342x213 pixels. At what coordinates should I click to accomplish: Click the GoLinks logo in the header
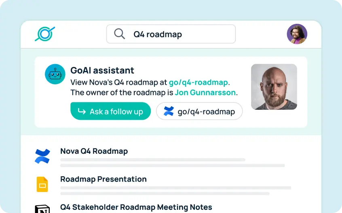point(45,34)
